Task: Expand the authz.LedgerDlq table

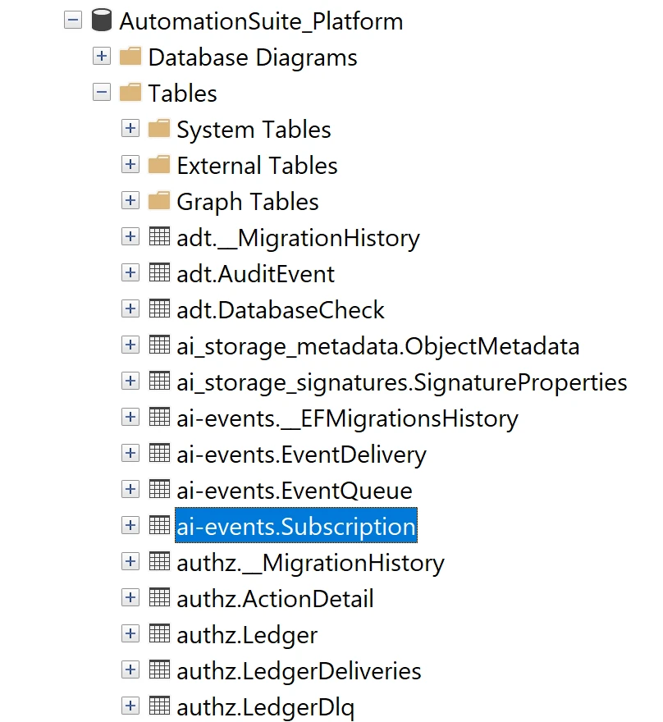Action: click(130, 706)
